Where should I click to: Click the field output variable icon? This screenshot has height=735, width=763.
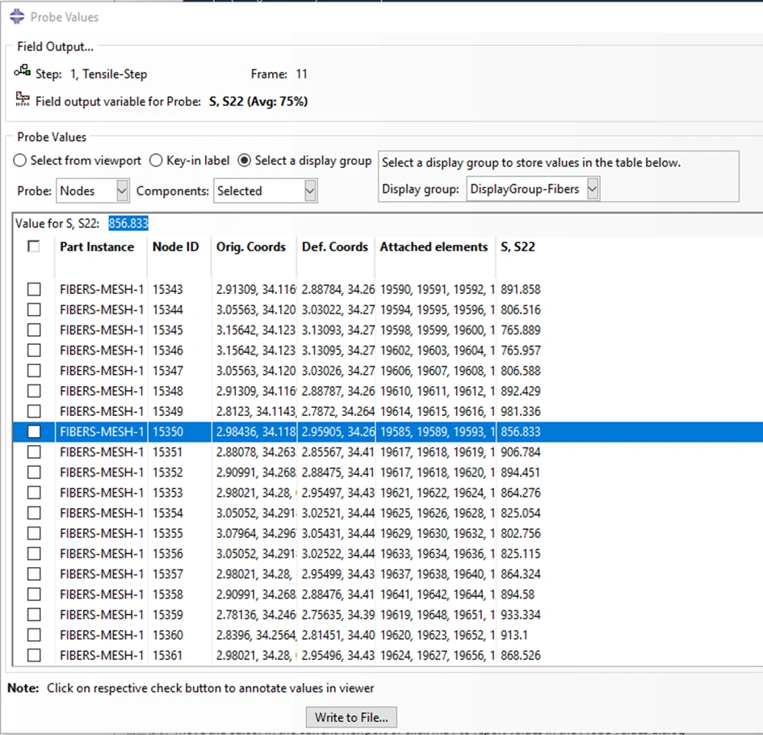point(23,99)
